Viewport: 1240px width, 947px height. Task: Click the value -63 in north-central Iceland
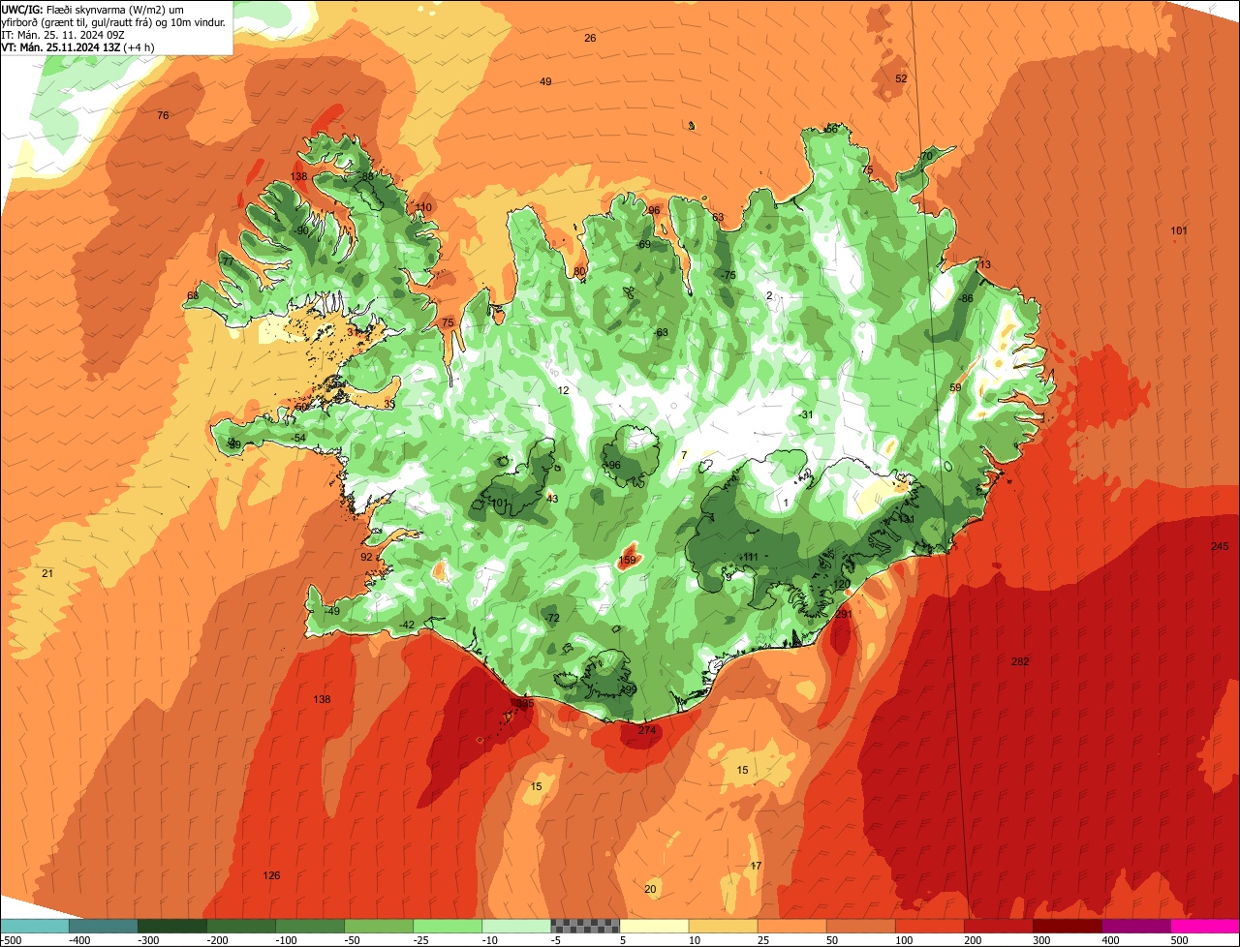click(661, 332)
